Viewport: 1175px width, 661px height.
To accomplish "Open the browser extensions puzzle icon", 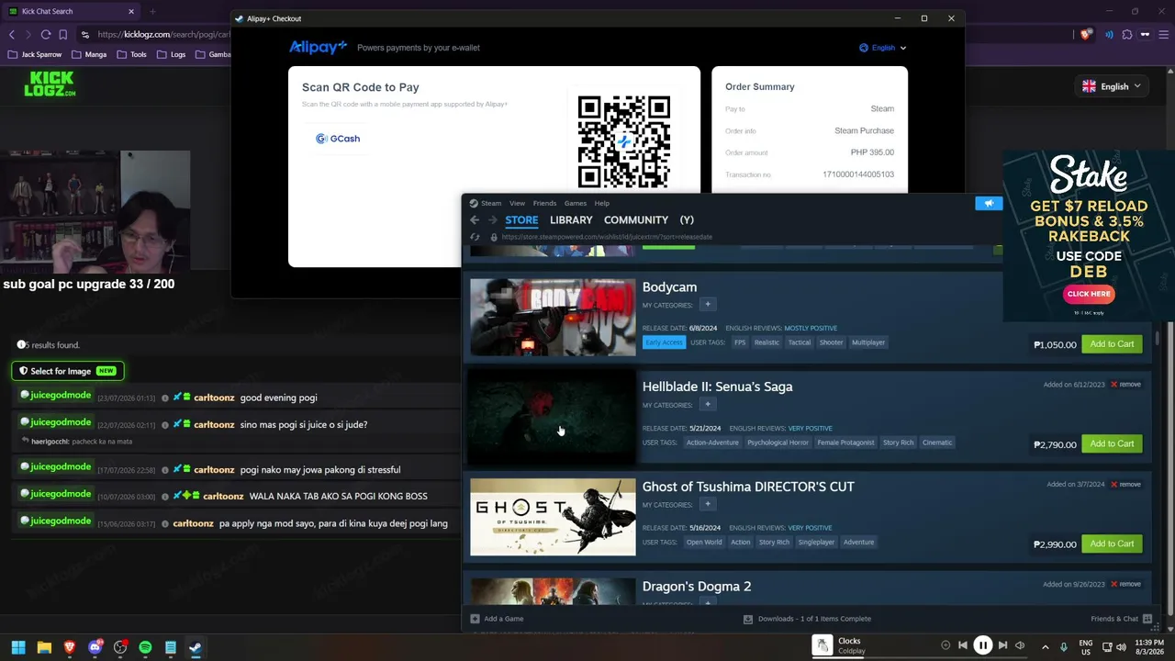I will (x=1127, y=35).
